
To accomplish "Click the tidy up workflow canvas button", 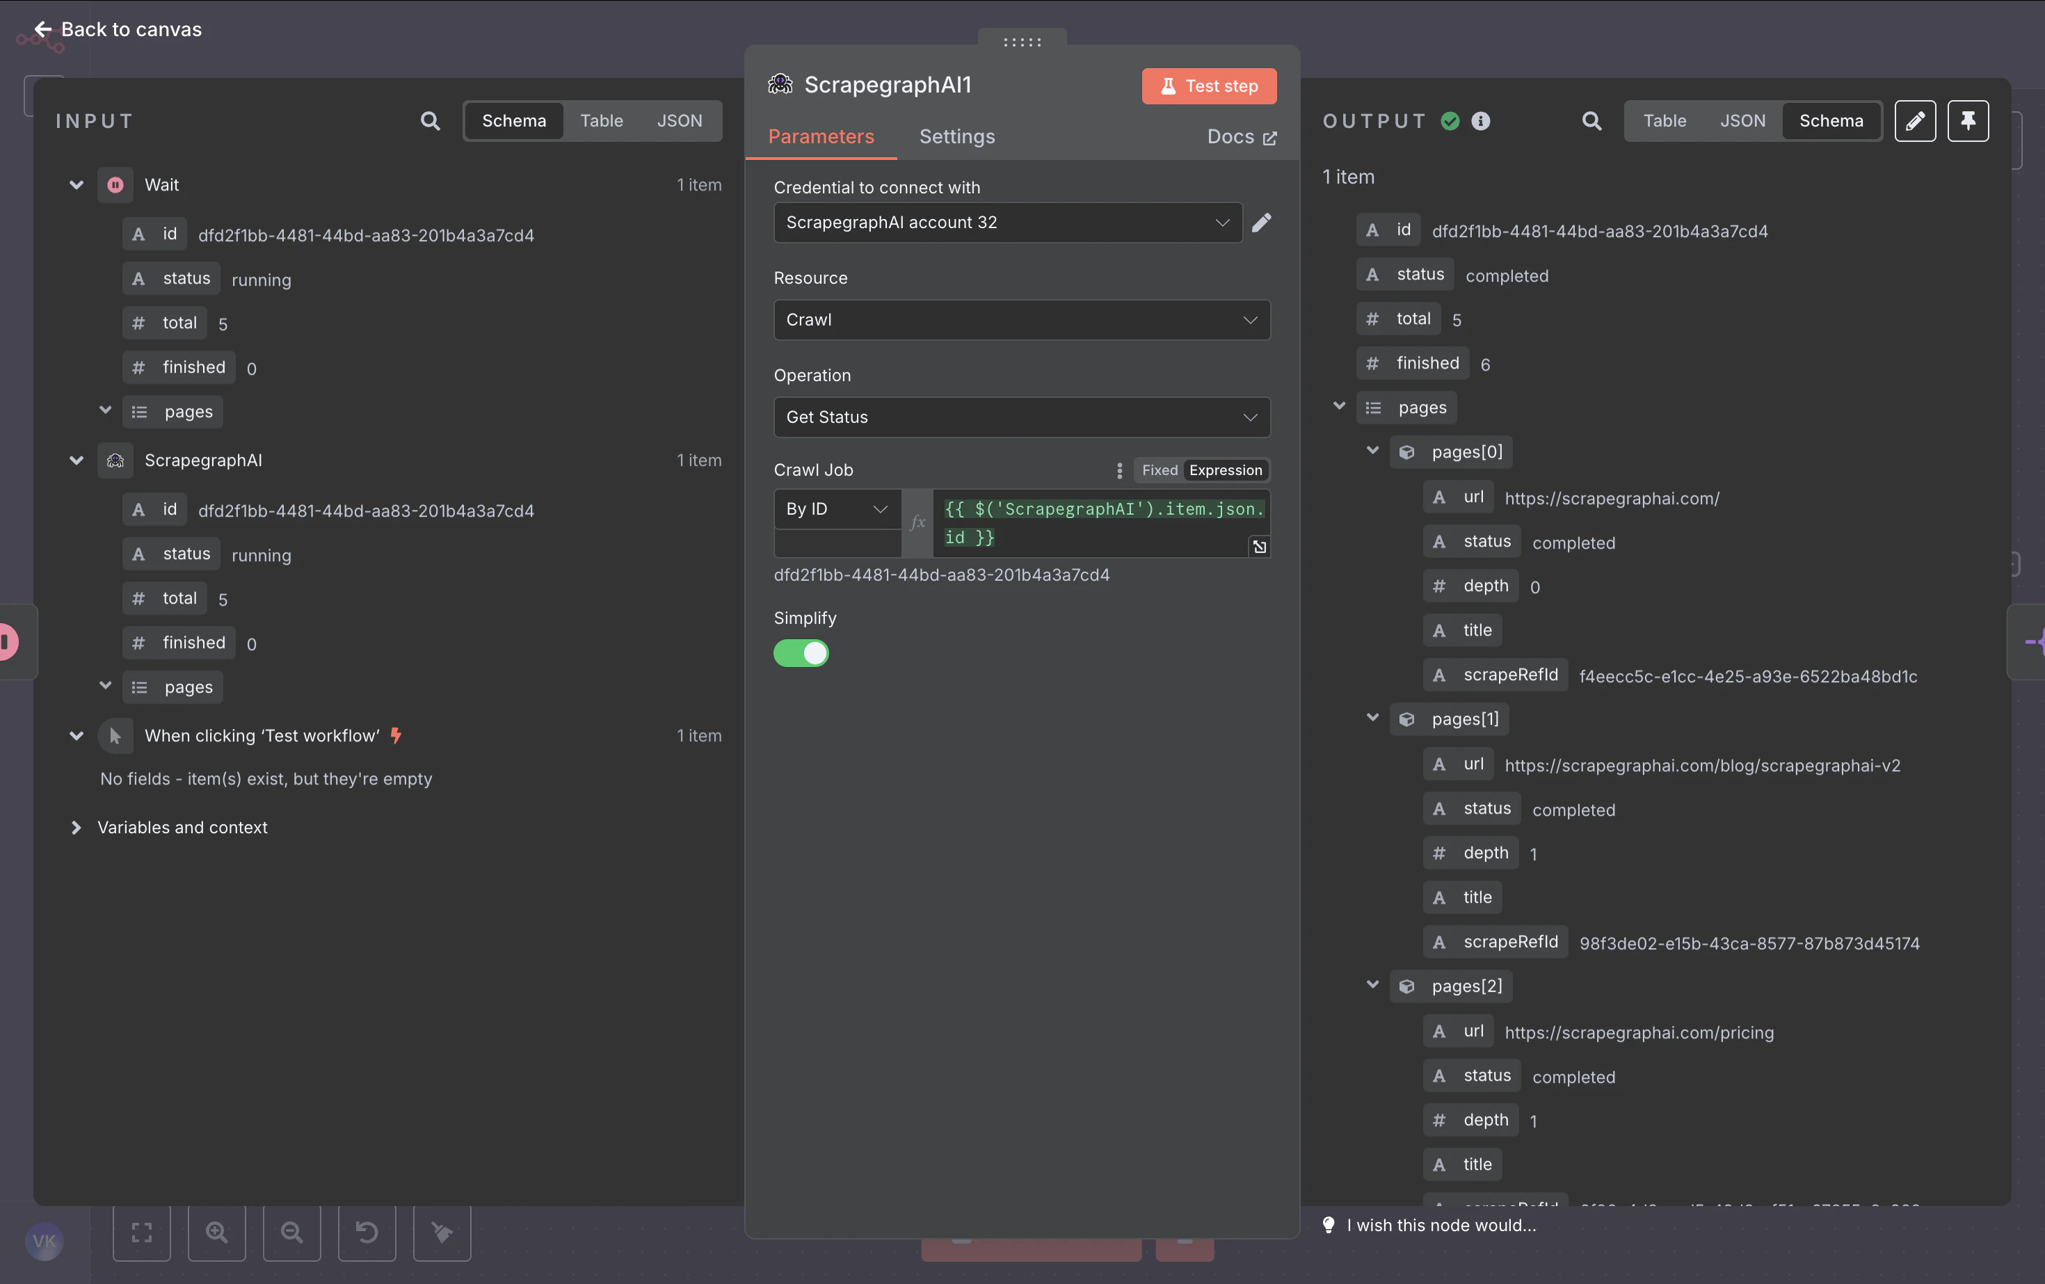I will 442,1233.
